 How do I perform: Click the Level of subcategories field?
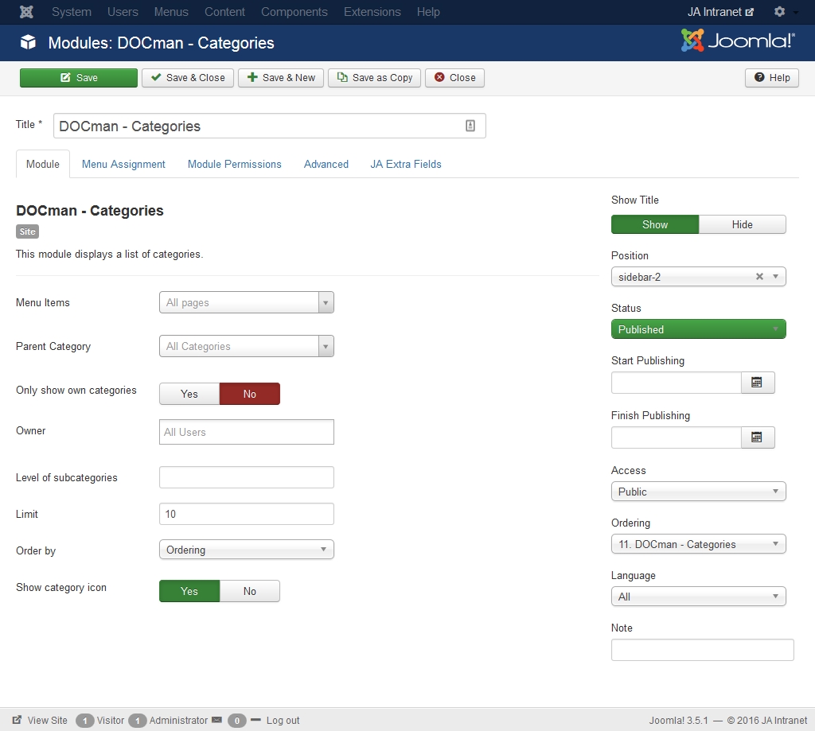click(247, 477)
